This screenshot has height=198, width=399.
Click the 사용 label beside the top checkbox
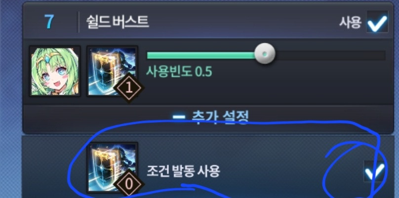click(x=350, y=23)
